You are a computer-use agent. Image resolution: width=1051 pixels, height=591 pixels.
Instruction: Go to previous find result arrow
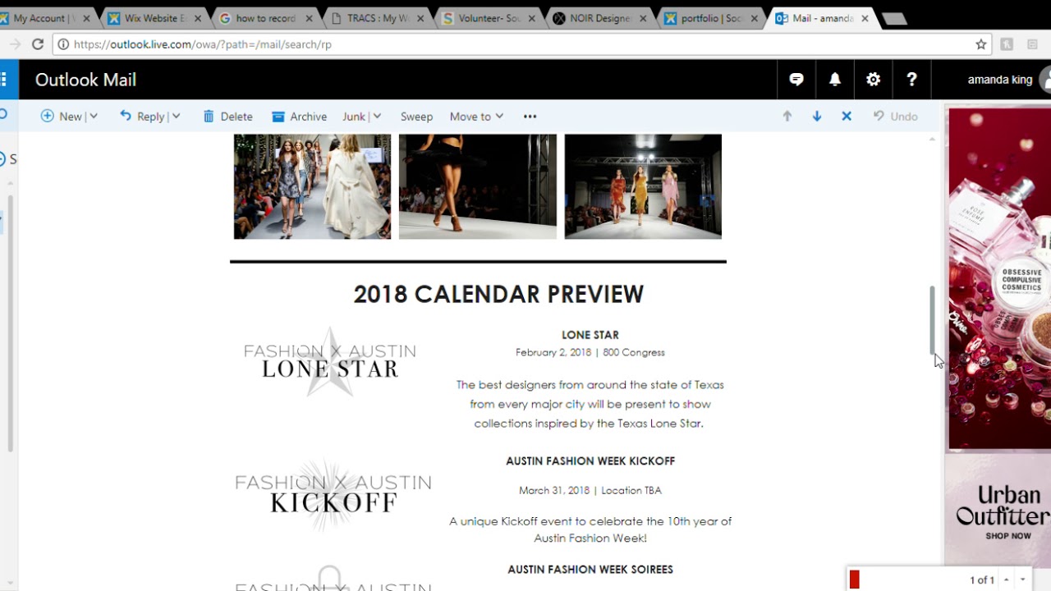[1007, 580]
